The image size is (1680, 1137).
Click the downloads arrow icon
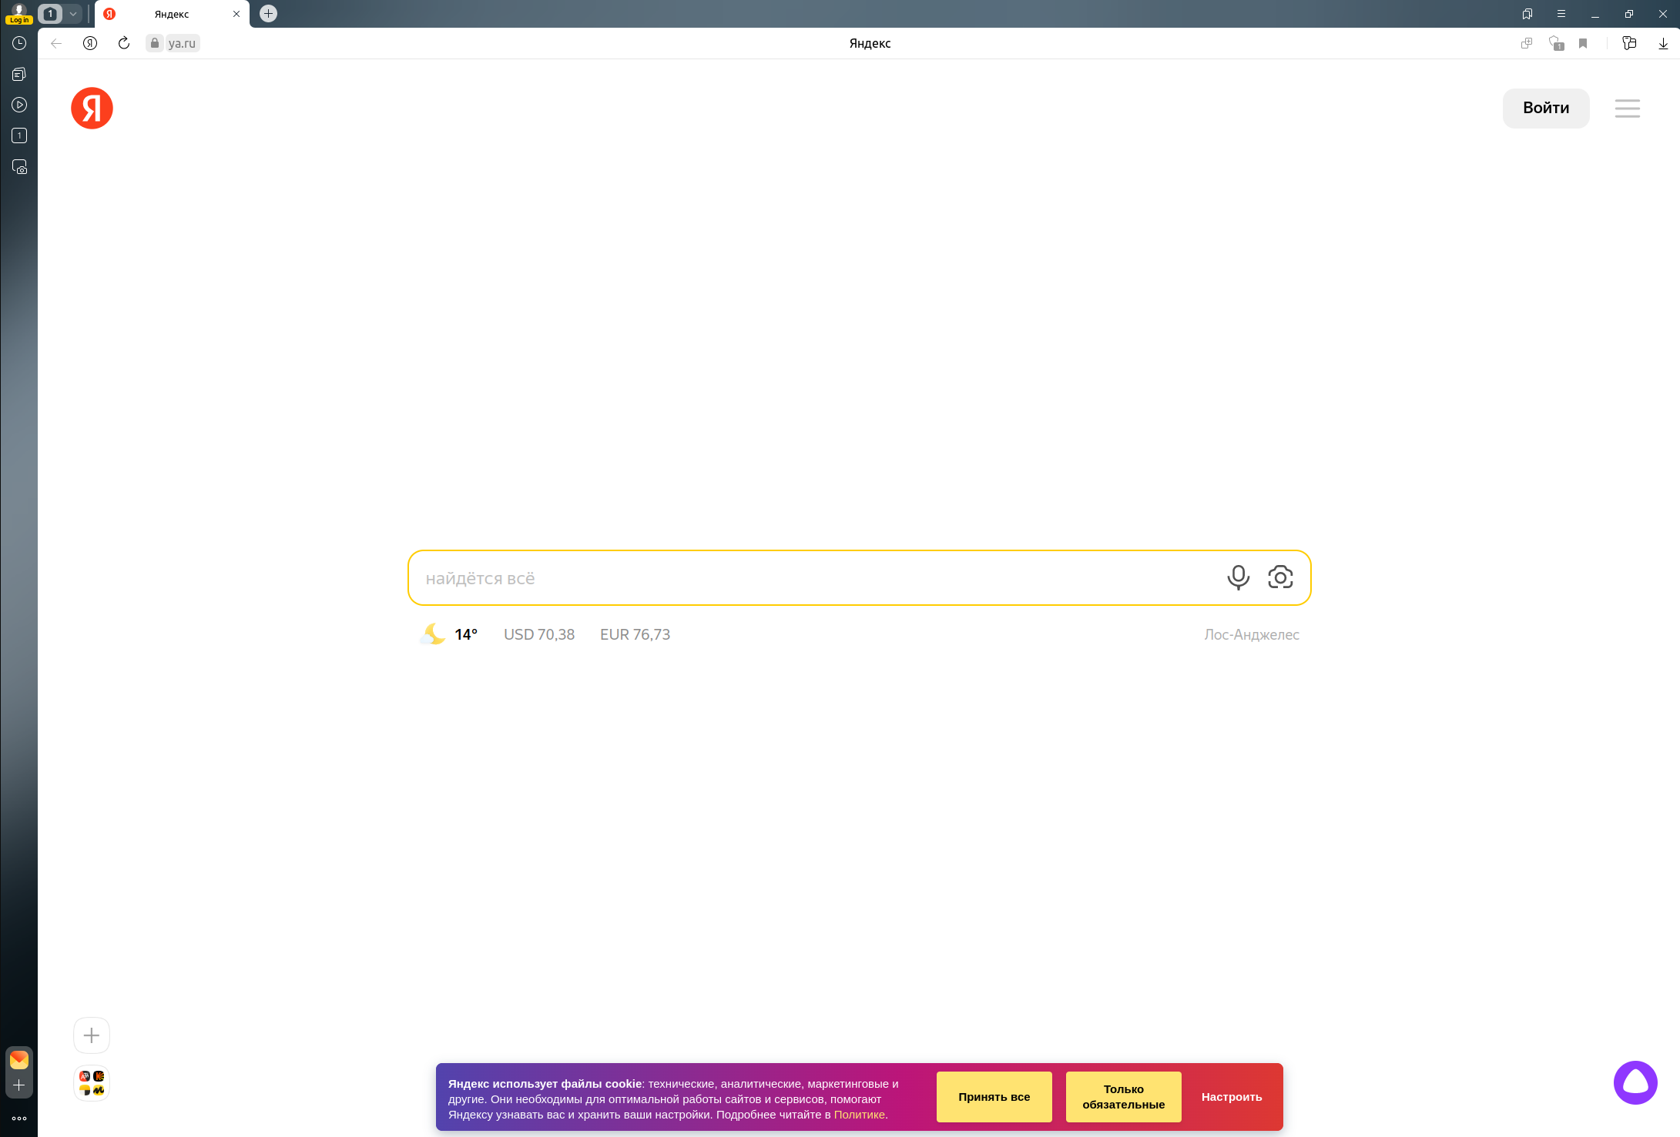click(x=1662, y=44)
